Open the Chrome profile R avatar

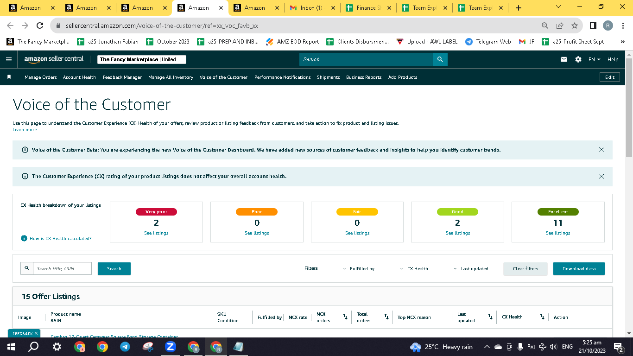[x=608, y=26]
